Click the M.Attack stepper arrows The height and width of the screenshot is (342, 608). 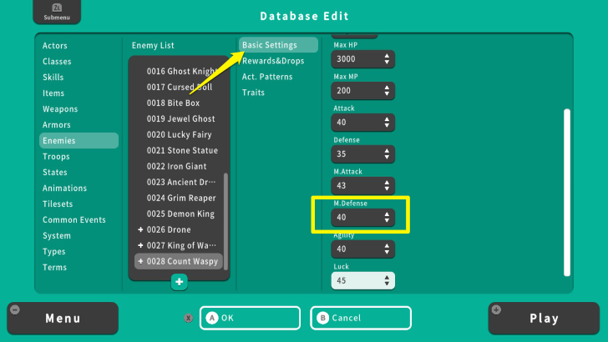[x=387, y=185]
